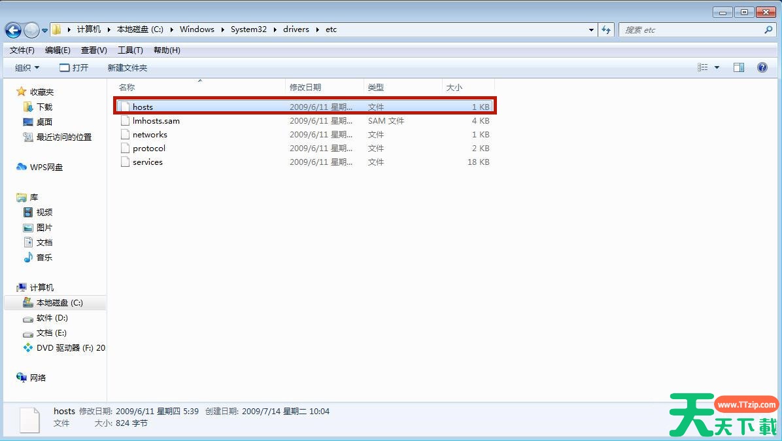
Task: Select the lmhosts.sam file
Action: pyautogui.click(x=156, y=121)
